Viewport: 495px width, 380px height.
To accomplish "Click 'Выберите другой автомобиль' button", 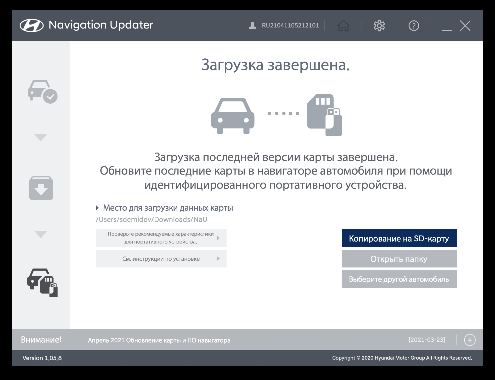I will [399, 279].
